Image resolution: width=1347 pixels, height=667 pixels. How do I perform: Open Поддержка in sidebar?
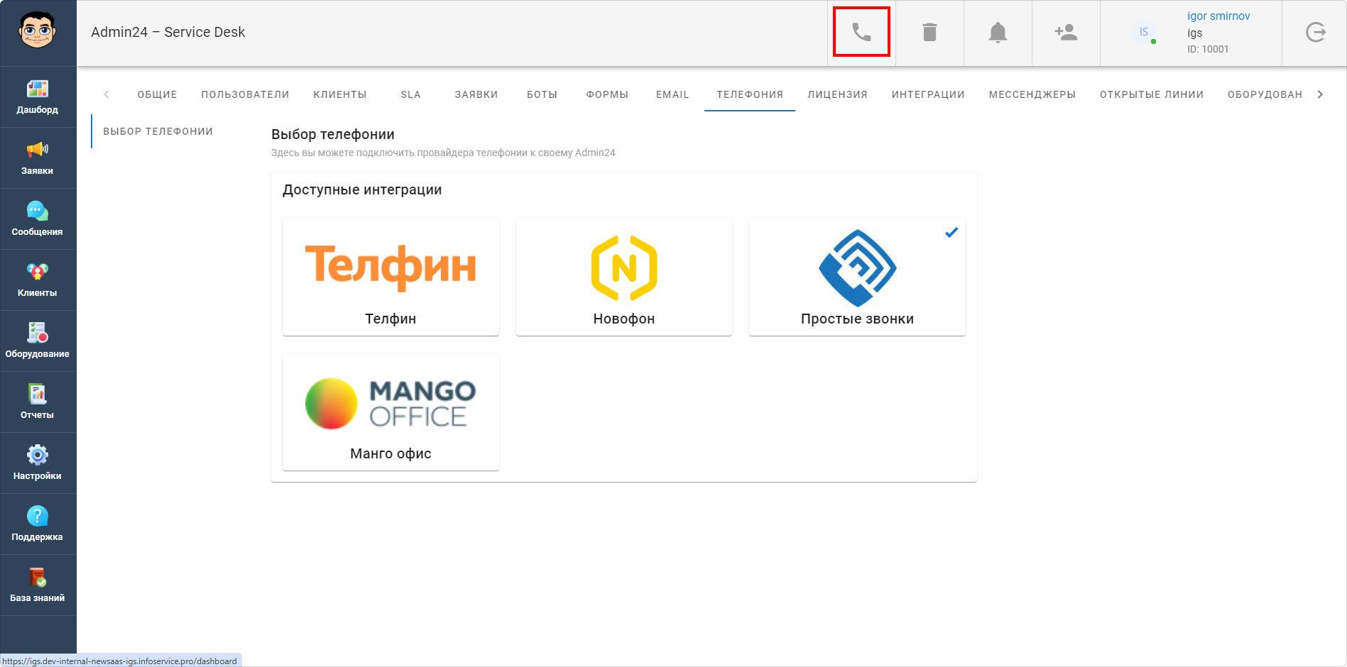[38, 524]
